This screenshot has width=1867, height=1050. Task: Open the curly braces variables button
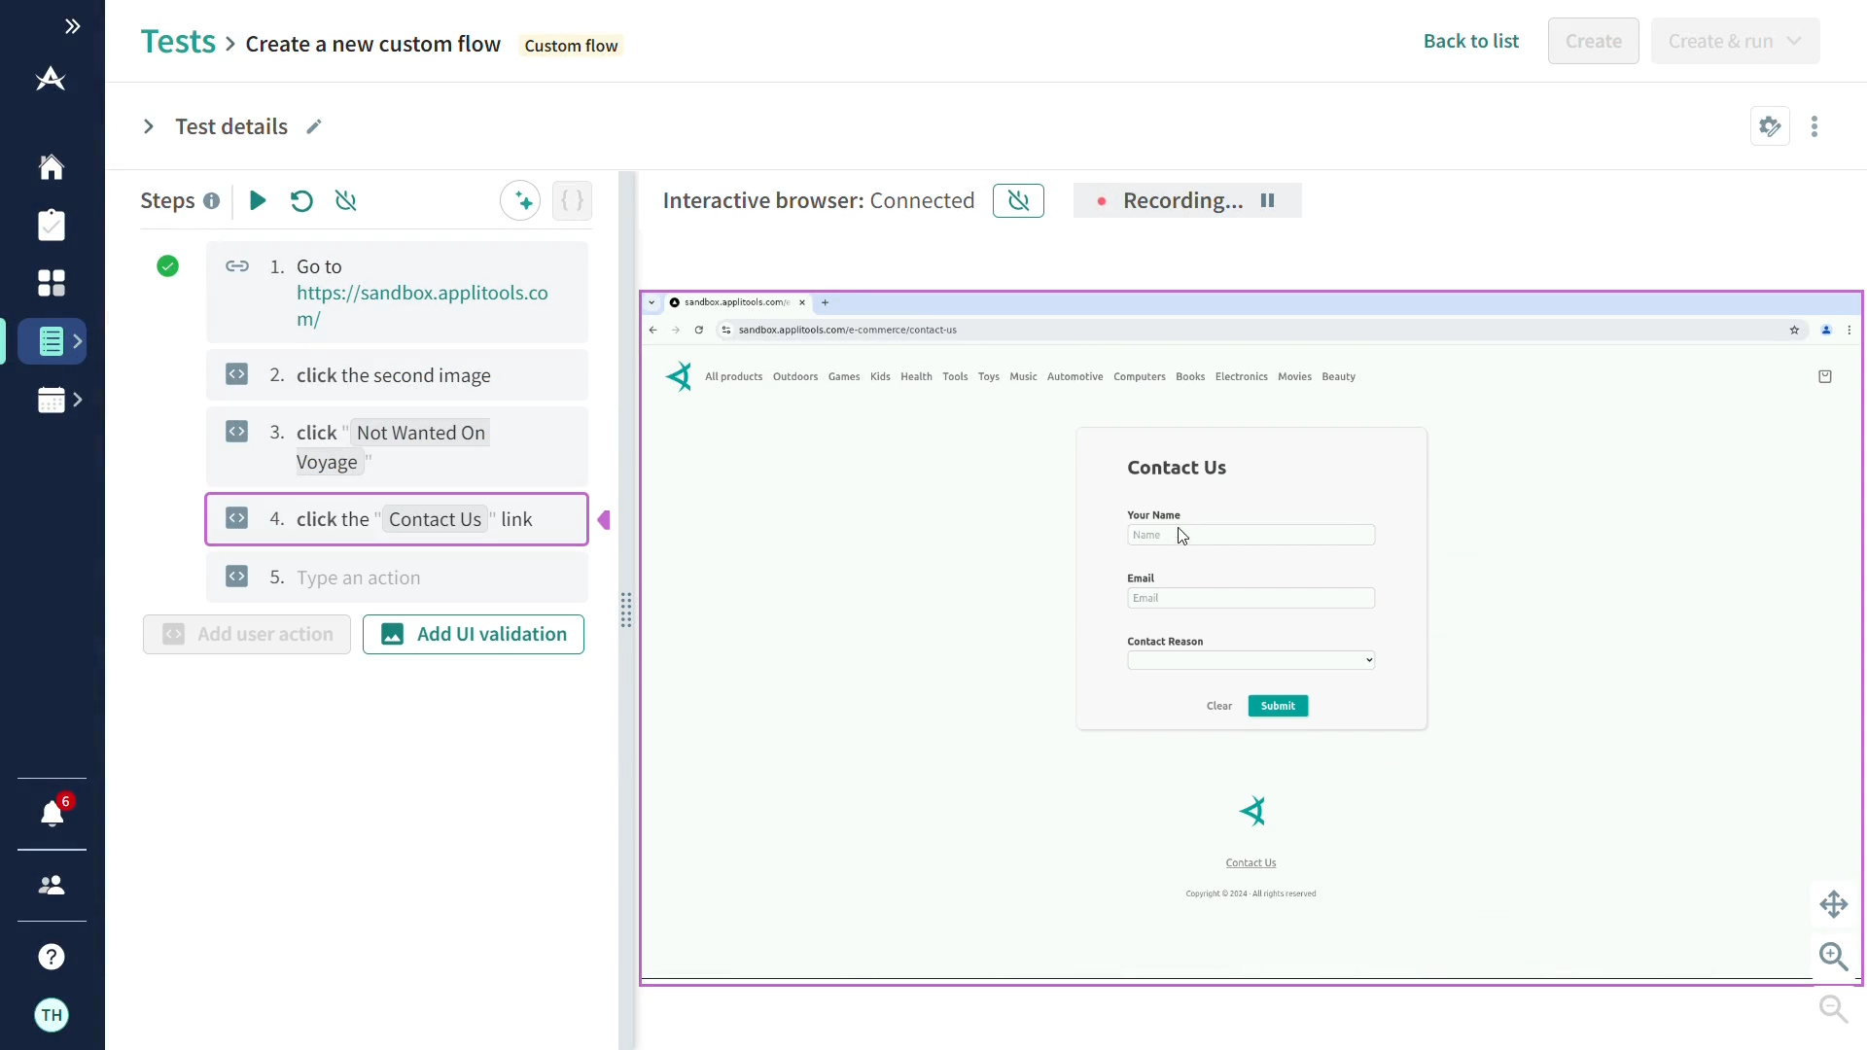point(572,200)
